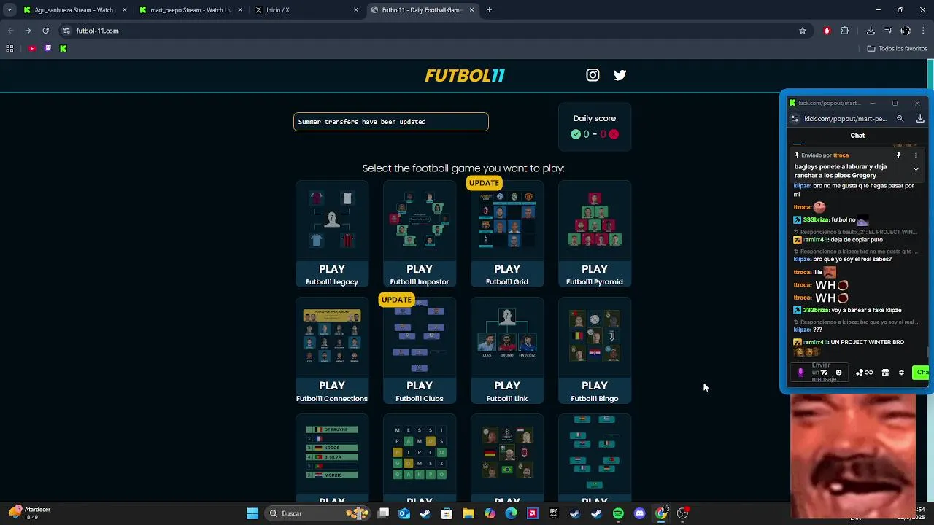Reload the futbol-11.com page
The height and width of the screenshot is (525, 934).
click(45, 31)
